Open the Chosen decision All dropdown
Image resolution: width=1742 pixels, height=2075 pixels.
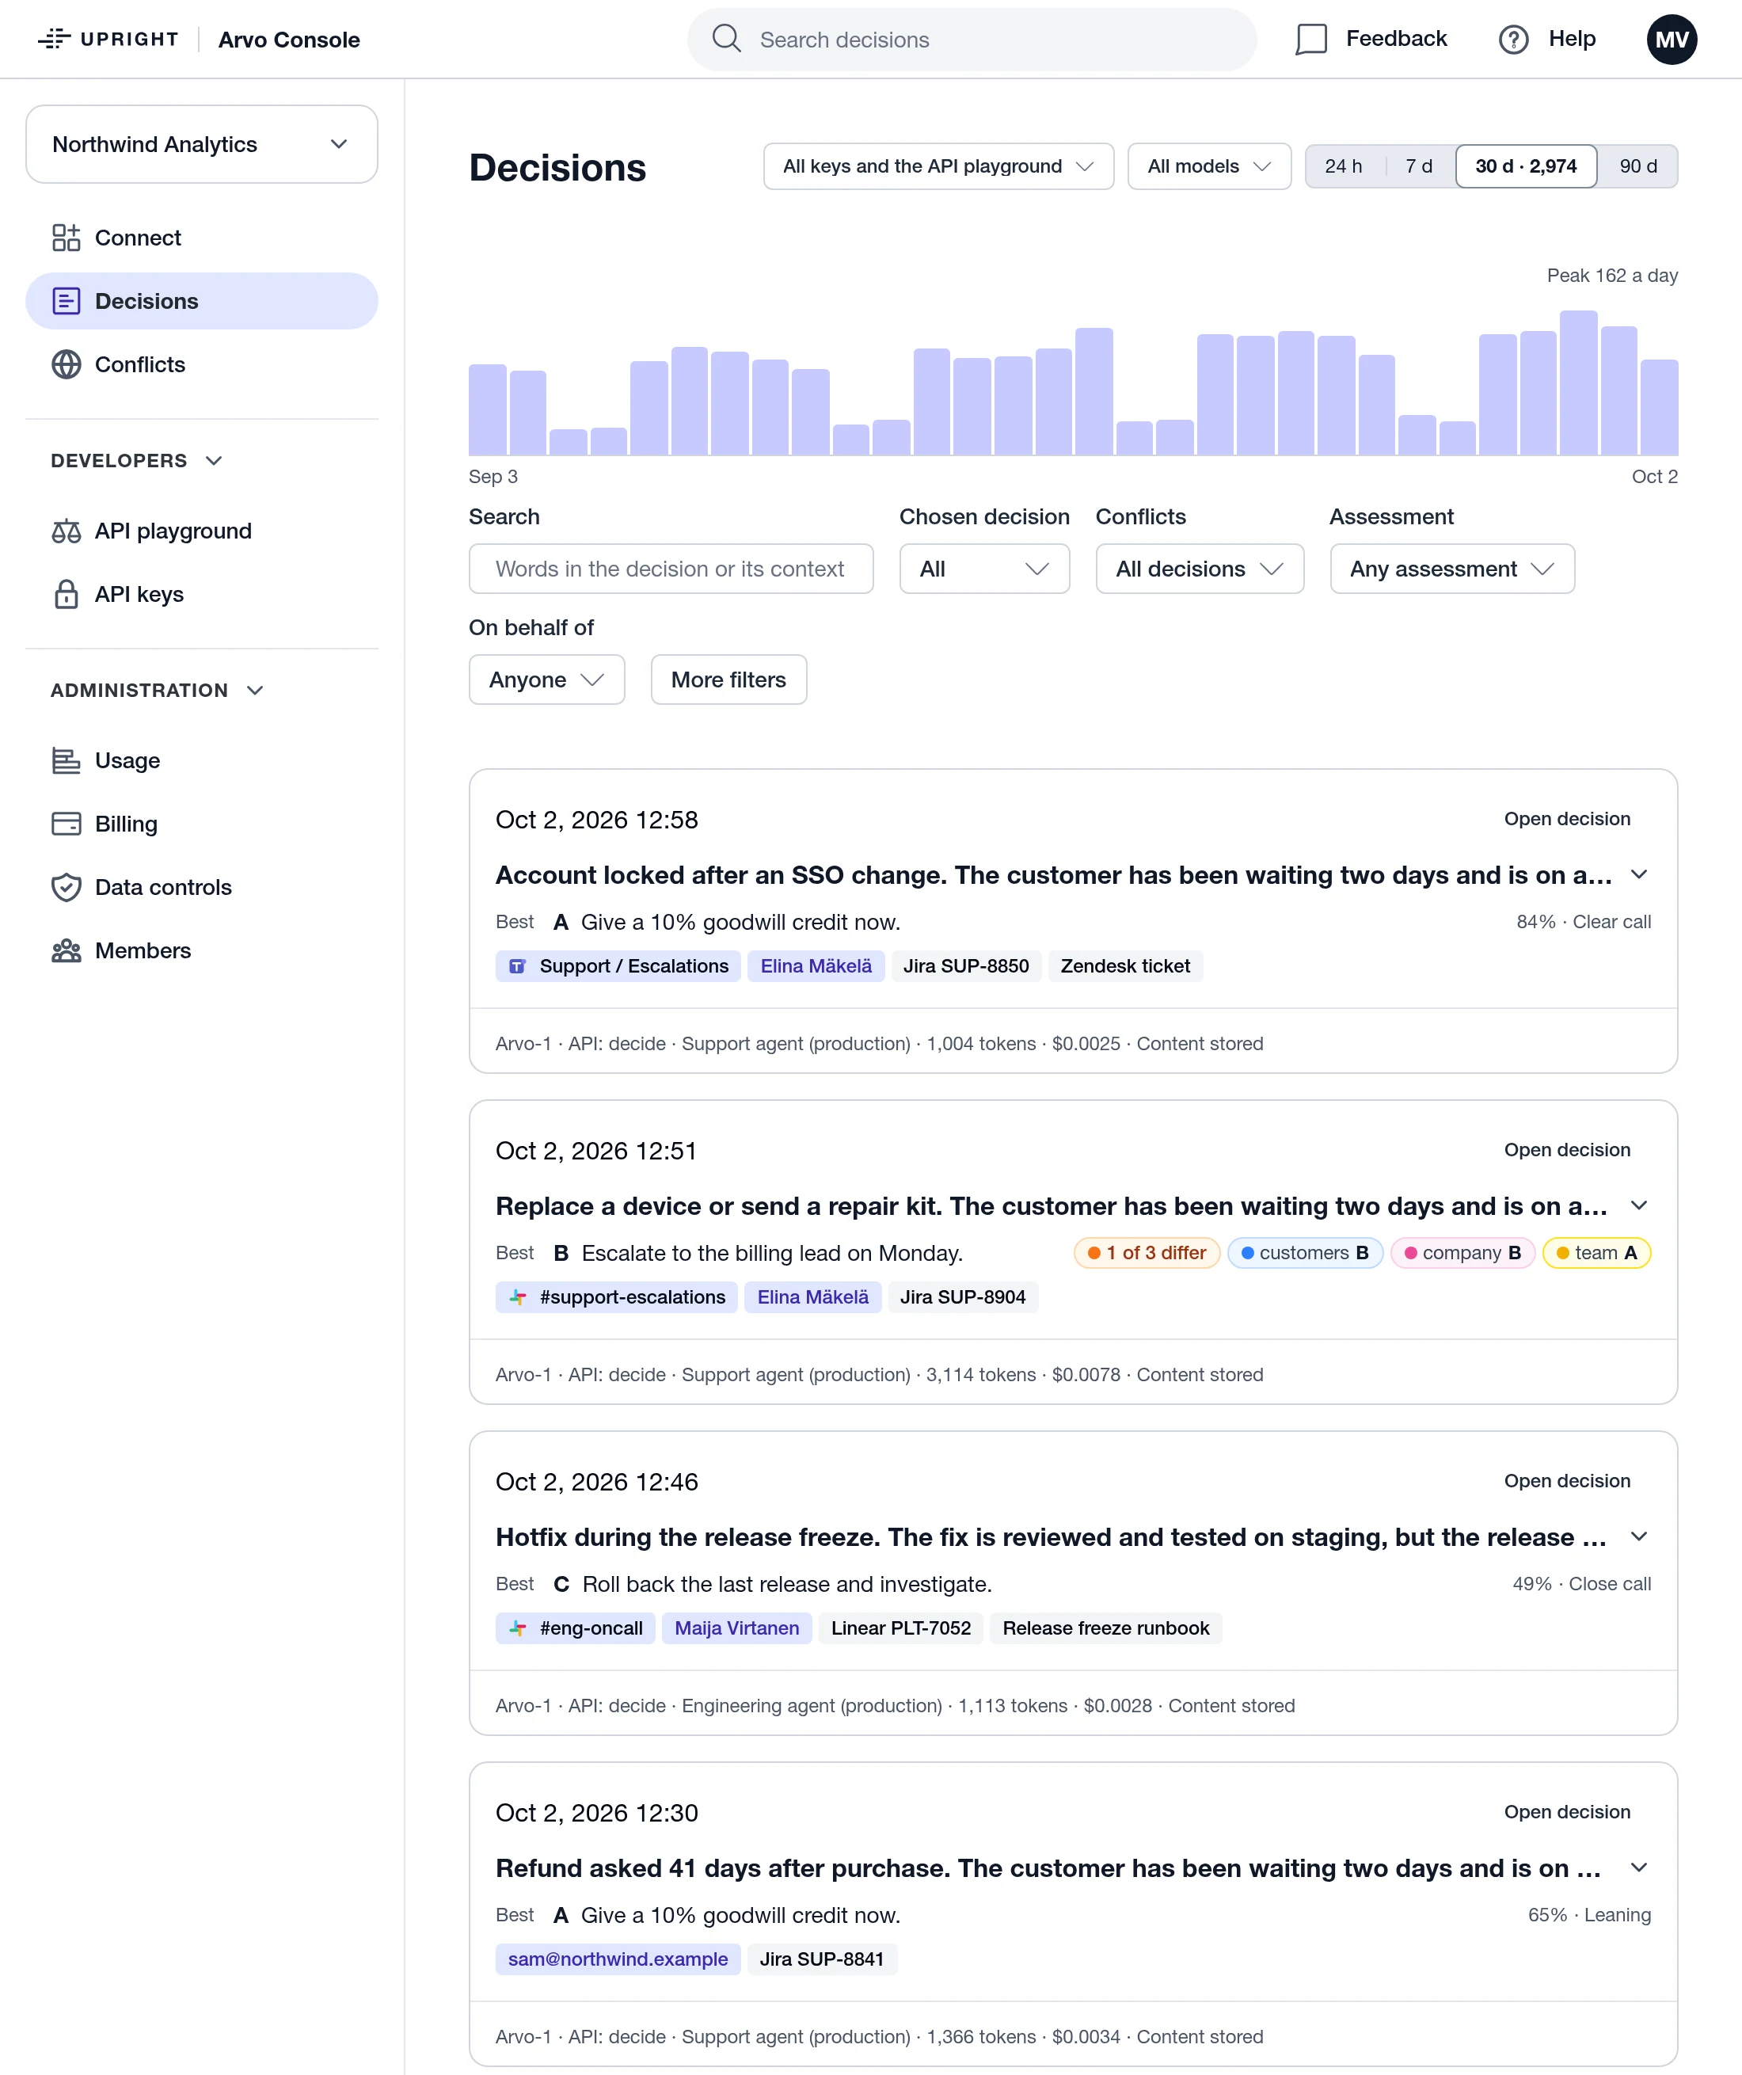click(x=984, y=568)
